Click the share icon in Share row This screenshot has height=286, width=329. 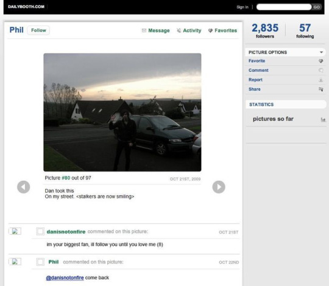click(321, 89)
